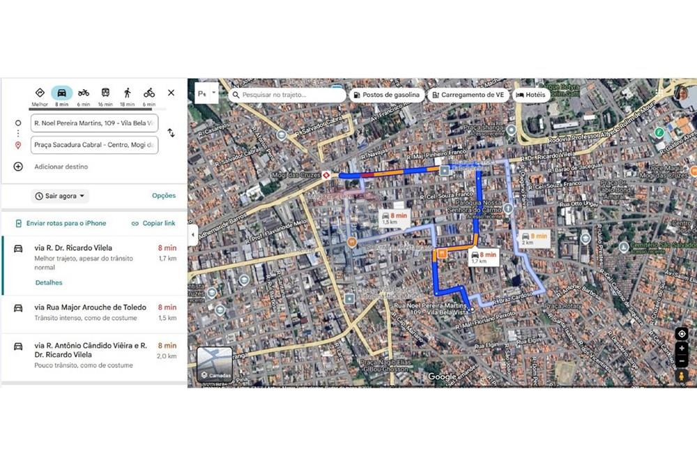The image size is (697, 465).
Task: Select the driving travel mode
Action: point(61,93)
